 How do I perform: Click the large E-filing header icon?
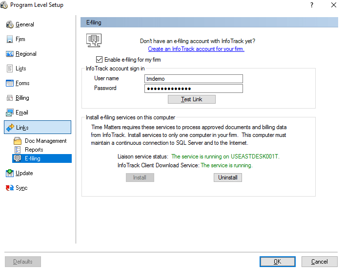pyautogui.click(x=94, y=40)
